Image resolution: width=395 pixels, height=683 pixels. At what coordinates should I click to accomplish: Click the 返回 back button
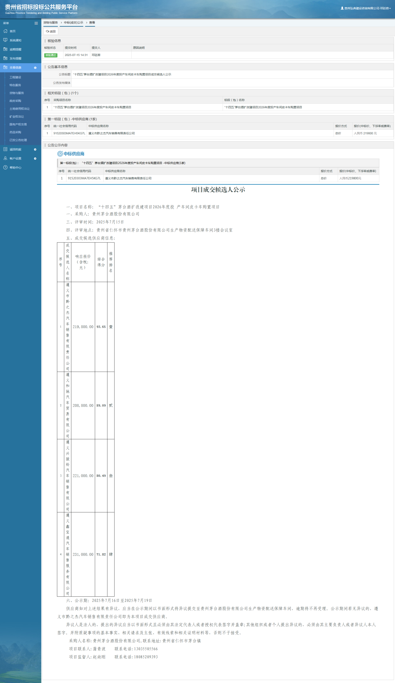pyautogui.click(x=51, y=32)
